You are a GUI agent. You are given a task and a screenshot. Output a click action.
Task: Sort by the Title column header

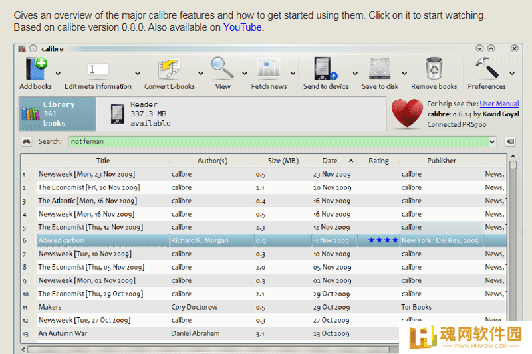[103, 161]
